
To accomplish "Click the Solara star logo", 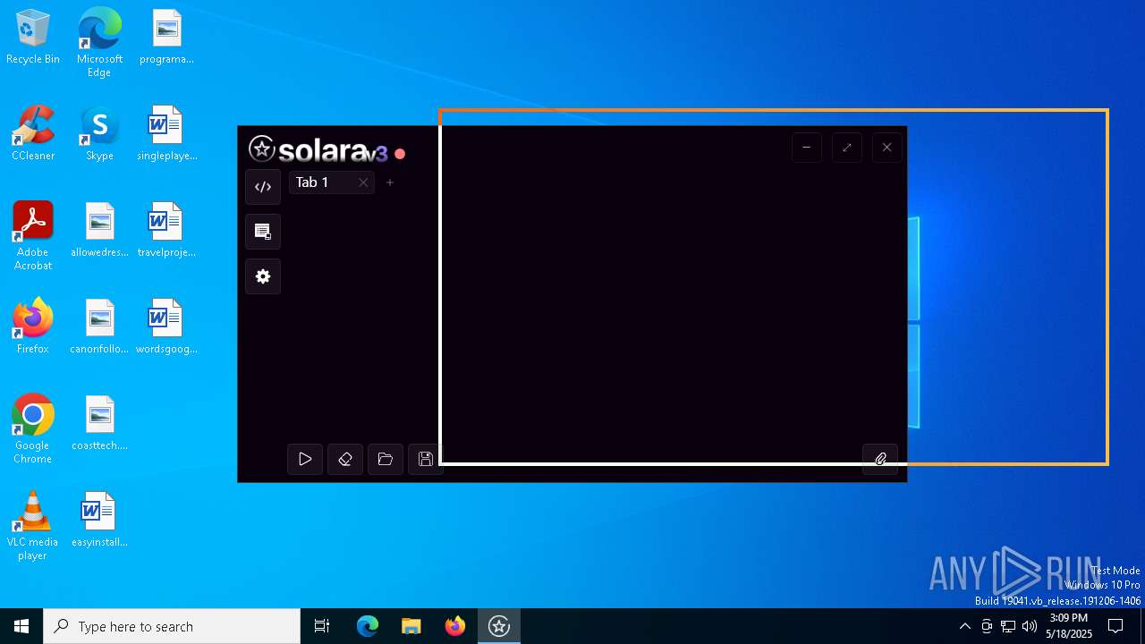I will (x=262, y=148).
